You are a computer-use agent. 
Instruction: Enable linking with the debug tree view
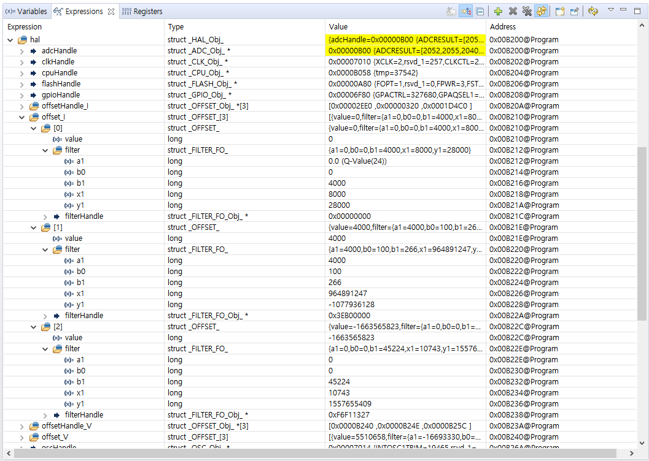pos(465,11)
